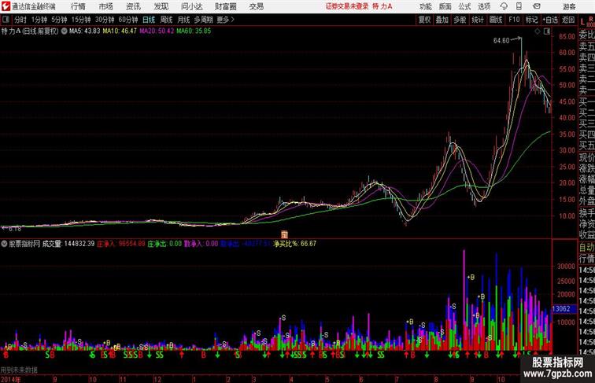The width and height of the screenshot is (595, 383).
Task: Switch to the 分时 period tab
Action: tap(20, 20)
